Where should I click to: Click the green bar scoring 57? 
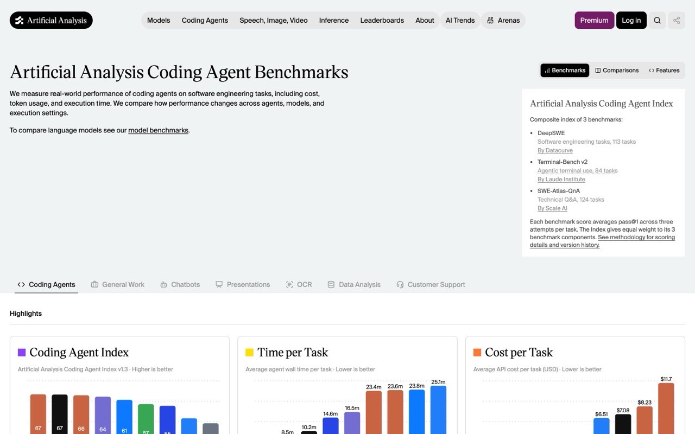click(146, 419)
